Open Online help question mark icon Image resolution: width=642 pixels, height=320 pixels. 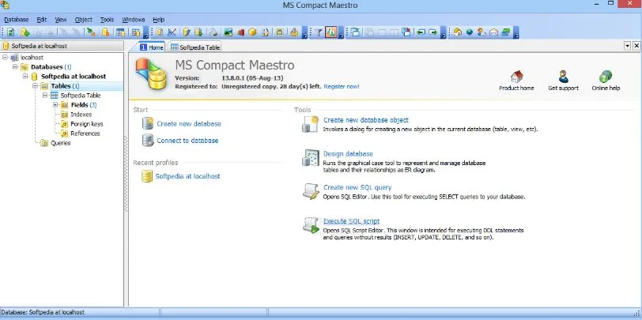[x=606, y=77]
